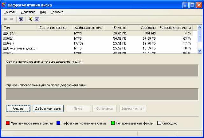Image resolution: width=204 pixels, height=138 pixels.
Task: Toggle the console tree pane icon
Action: pos(21,19)
